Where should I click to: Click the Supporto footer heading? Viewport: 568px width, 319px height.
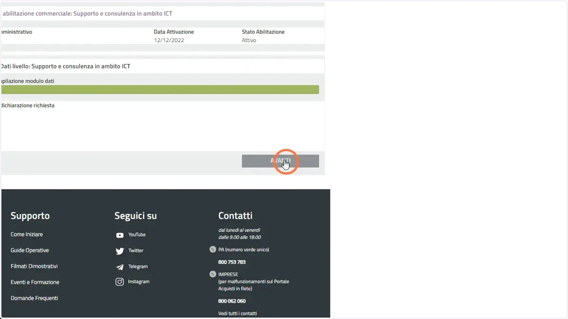(x=30, y=216)
